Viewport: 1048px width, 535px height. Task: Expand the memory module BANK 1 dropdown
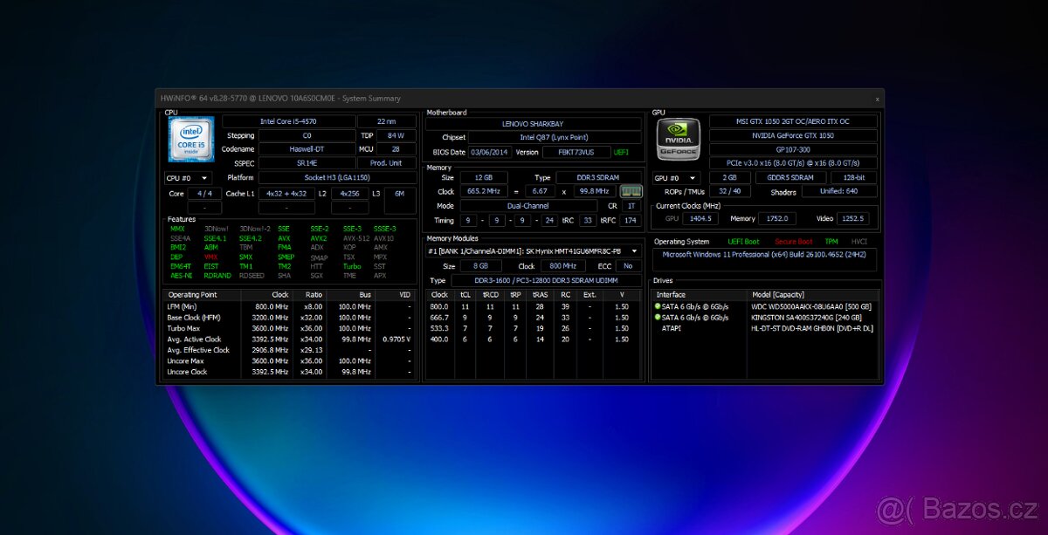(533, 251)
